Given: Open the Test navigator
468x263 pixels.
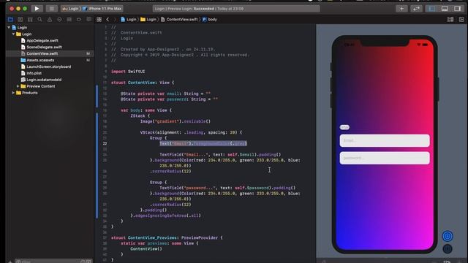Looking at the screenshot, I should coord(59,20).
